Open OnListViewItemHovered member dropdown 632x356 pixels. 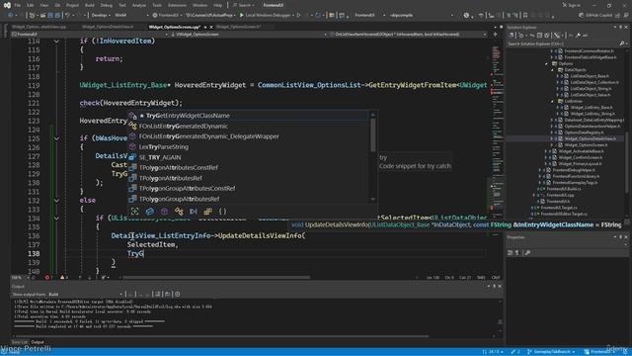(x=409, y=35)
